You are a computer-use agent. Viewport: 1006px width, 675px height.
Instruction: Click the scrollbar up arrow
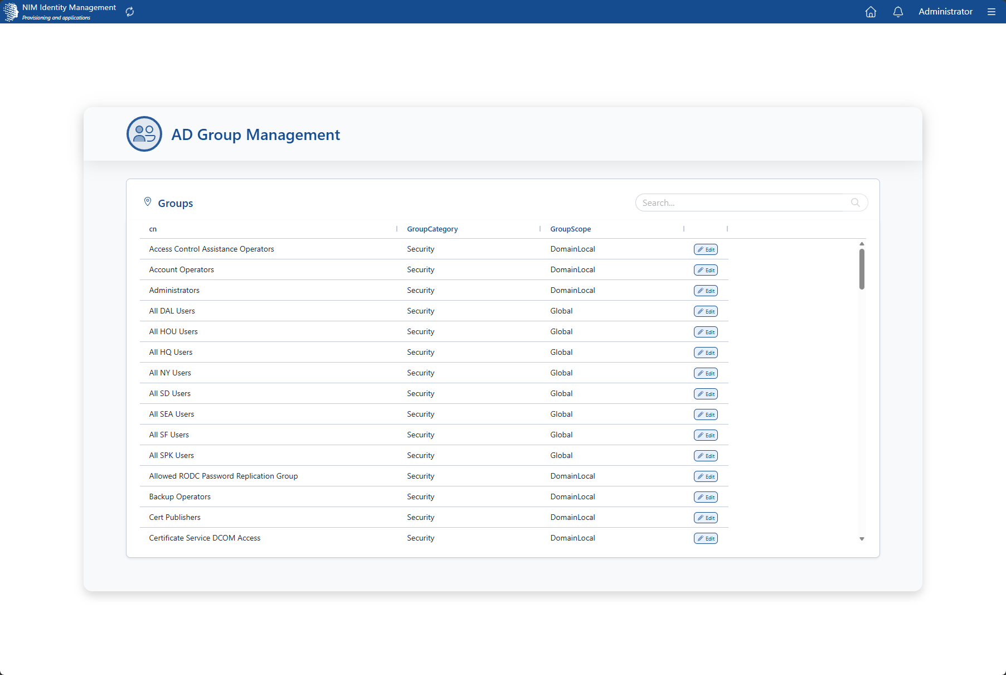pos(862,244)
